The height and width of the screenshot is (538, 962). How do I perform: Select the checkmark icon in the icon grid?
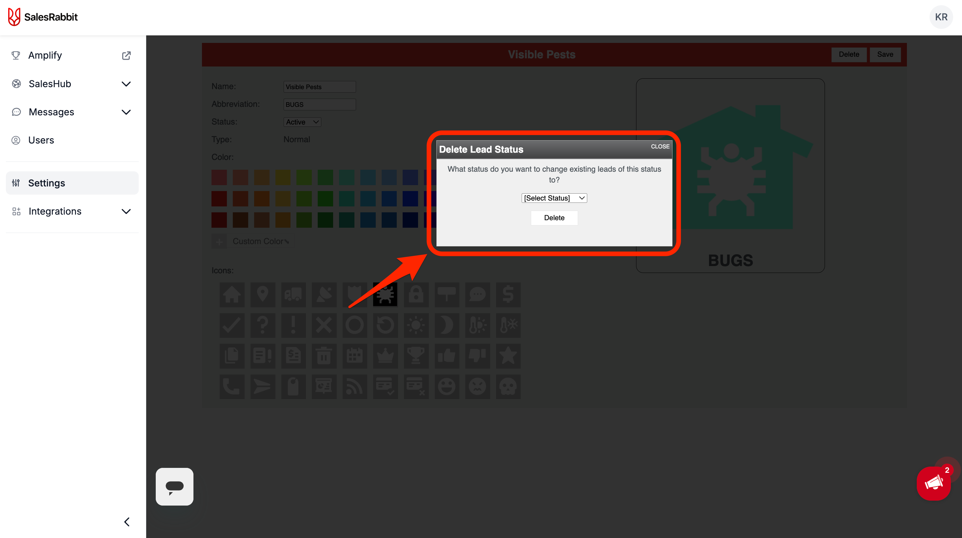(232, 325)
